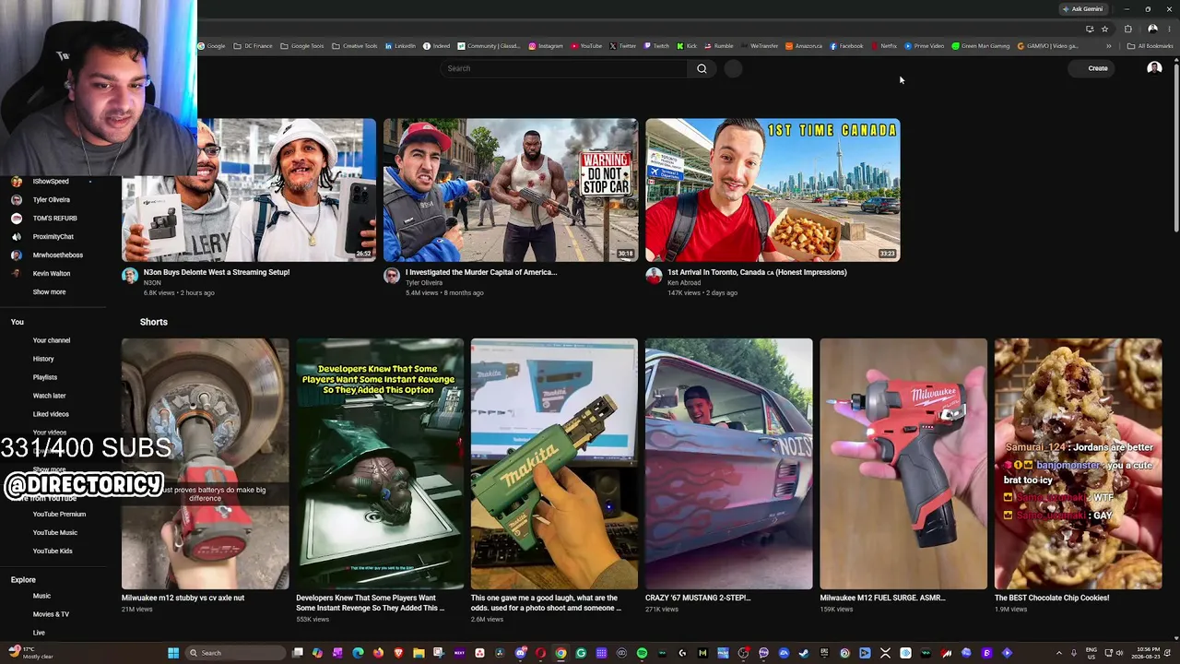Open the Facebook bookmark
This screenshot has height=664, width=1180.
pos(846,46)
